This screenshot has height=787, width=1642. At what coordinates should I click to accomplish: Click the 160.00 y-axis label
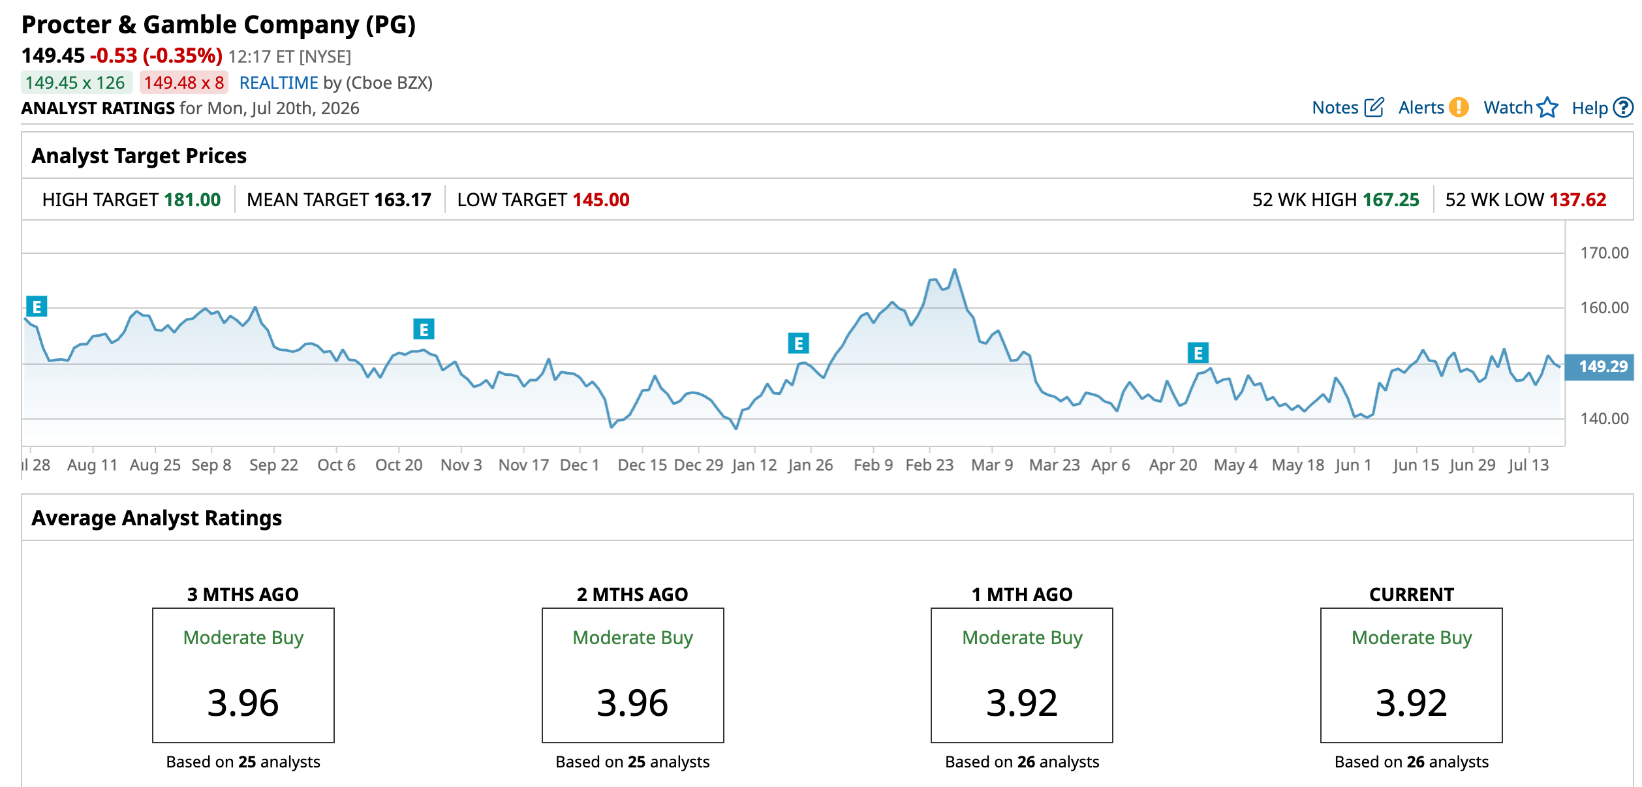[x=1604, y=308]
